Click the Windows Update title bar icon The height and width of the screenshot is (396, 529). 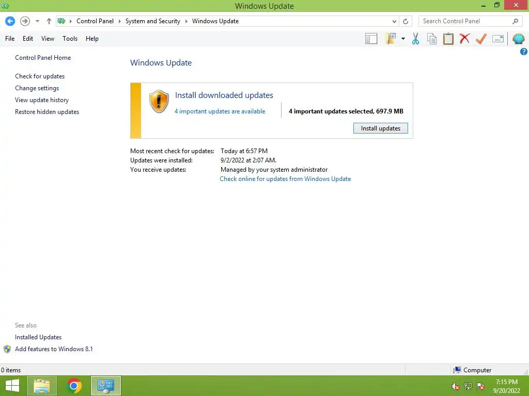(x=5, y=6)
